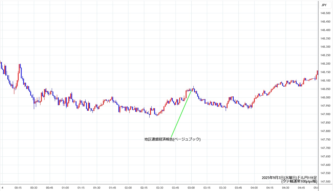
Task: Click the 04:30 time axis label
Action: (x=286, y=188)
